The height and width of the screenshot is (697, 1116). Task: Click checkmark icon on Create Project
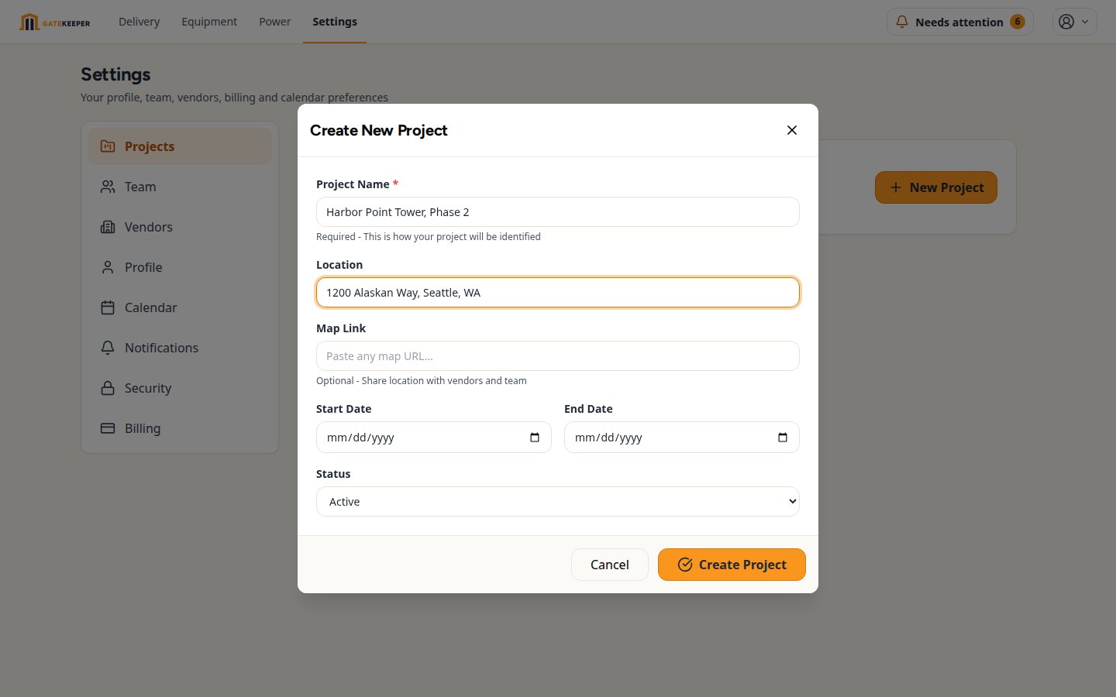(x=685, y=565)
